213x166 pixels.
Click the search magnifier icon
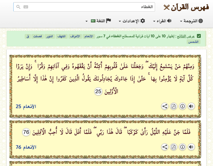coord(18,7)
